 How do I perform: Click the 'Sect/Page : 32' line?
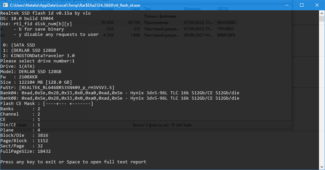(x=22, y=146)
